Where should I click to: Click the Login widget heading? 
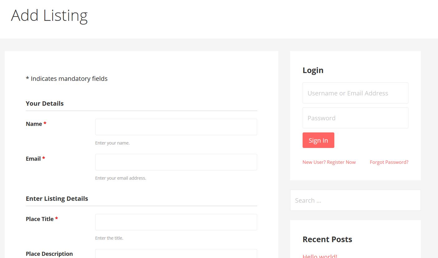click(x=313, y=70)
